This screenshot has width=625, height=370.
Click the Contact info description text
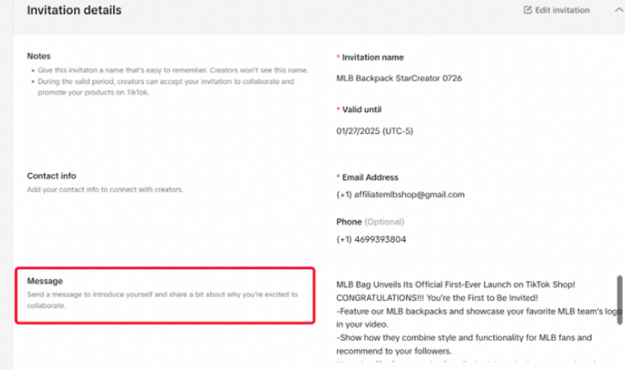[x=105, y=190]
